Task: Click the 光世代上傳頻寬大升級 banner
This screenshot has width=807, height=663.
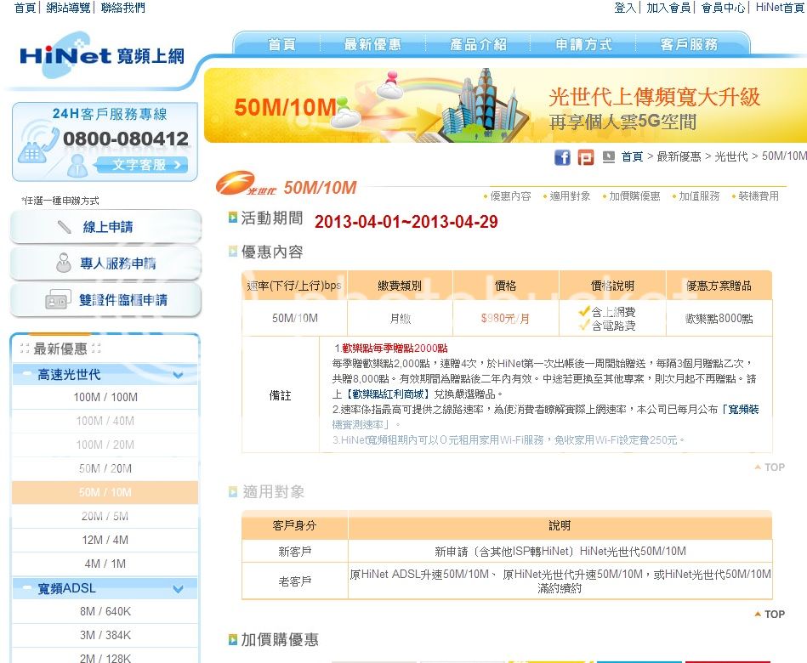Action: coord(505,105)
